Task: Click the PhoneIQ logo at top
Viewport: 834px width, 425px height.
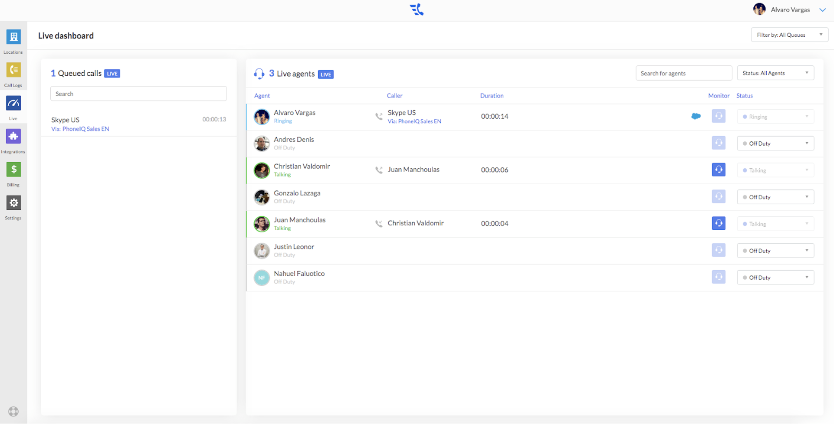Action: (x=417, y=10)
